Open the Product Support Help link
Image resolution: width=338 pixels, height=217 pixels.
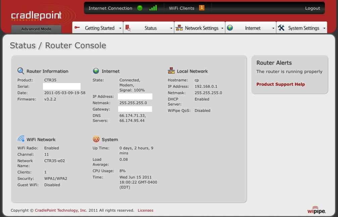coord(281,84)
